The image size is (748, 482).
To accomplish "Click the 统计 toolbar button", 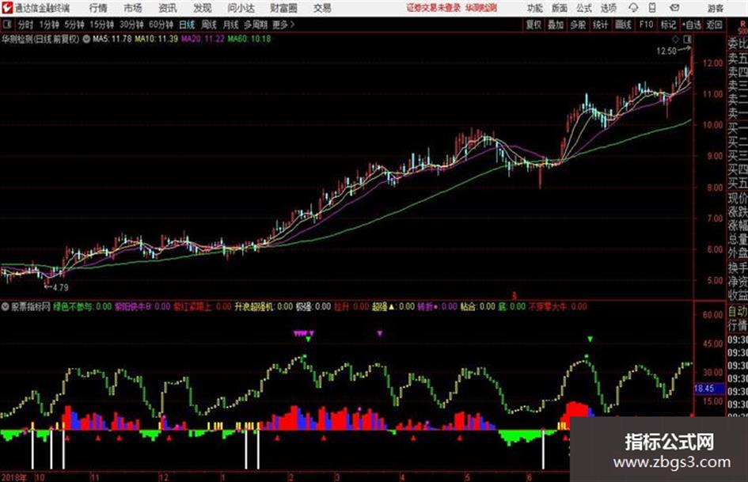I will click(600, 25).
